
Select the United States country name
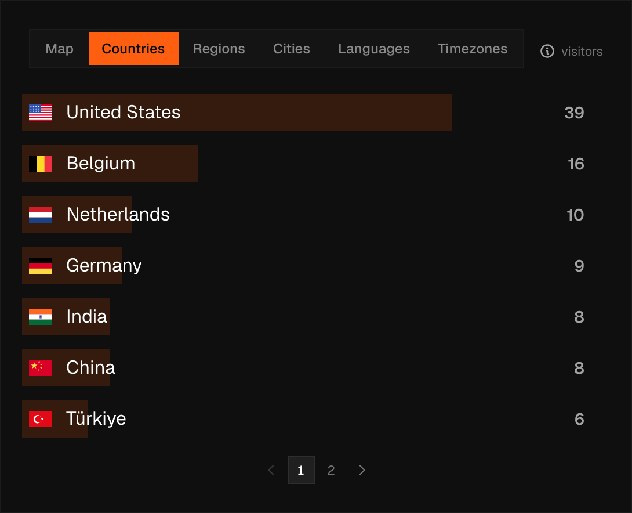(124, 112)
